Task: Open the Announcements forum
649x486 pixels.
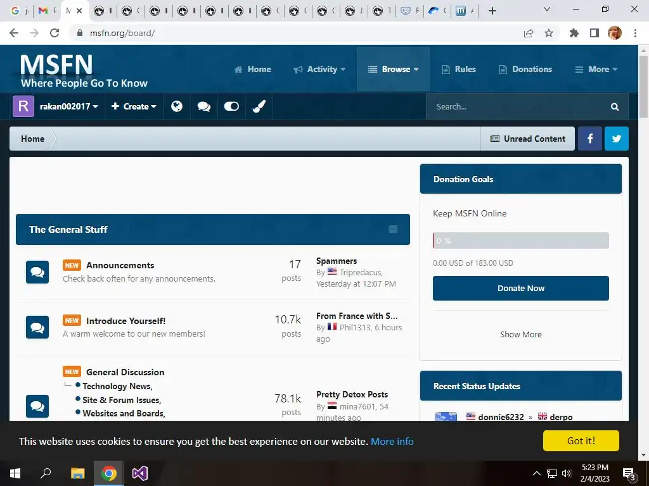Action: [120, 265]
